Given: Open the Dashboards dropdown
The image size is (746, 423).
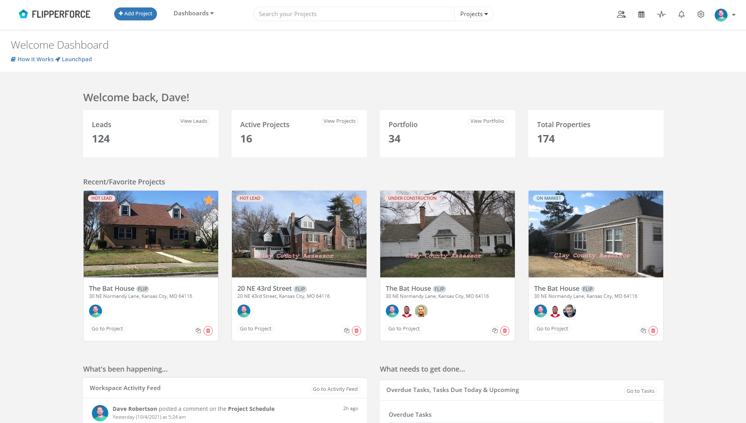Looking at the screenshot, I should pyautogui.click(x=193, y=13).
